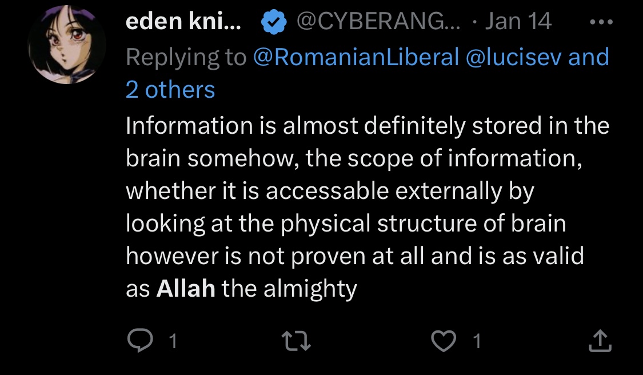Image resolution: width=643 pixels, height=375 pixels.
Task: Open the Jan 14 timestamp link
Action: 518,21
